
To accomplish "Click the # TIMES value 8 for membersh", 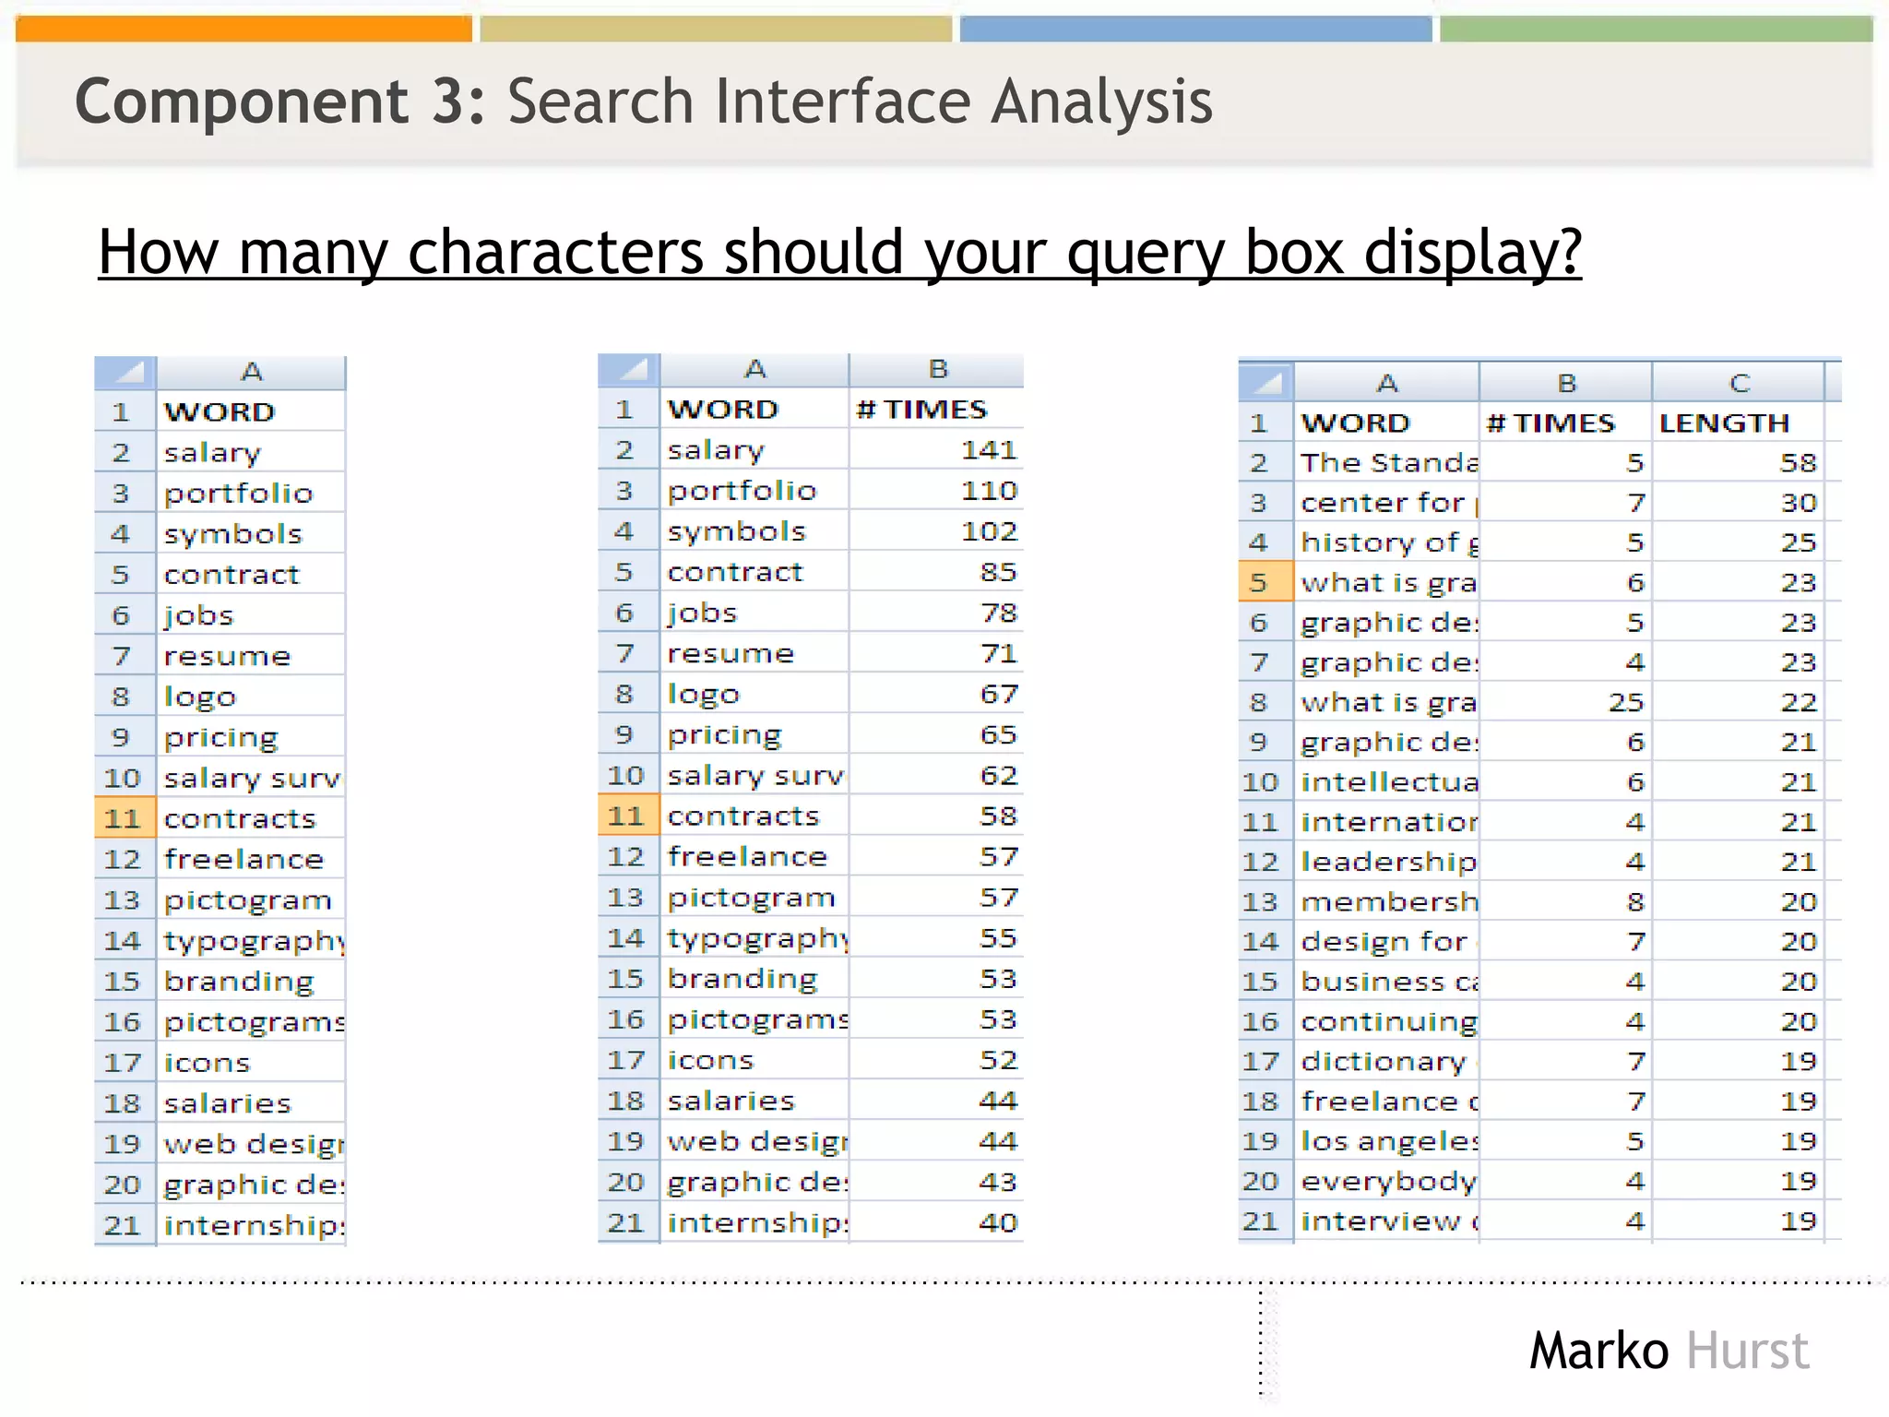I will pyautogui.click(x=1565, y=901).
